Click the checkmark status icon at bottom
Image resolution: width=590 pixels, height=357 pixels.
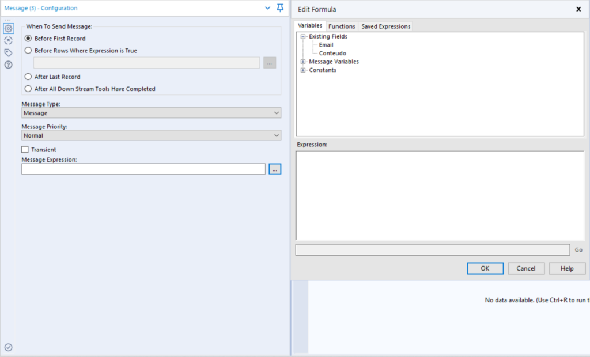click(8, 347)
